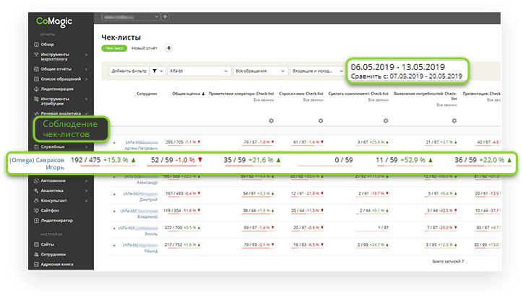This screenshot has height=297, width=523.
Task: Switch to the Новый отчёт tab
Action: pos(144,48)
